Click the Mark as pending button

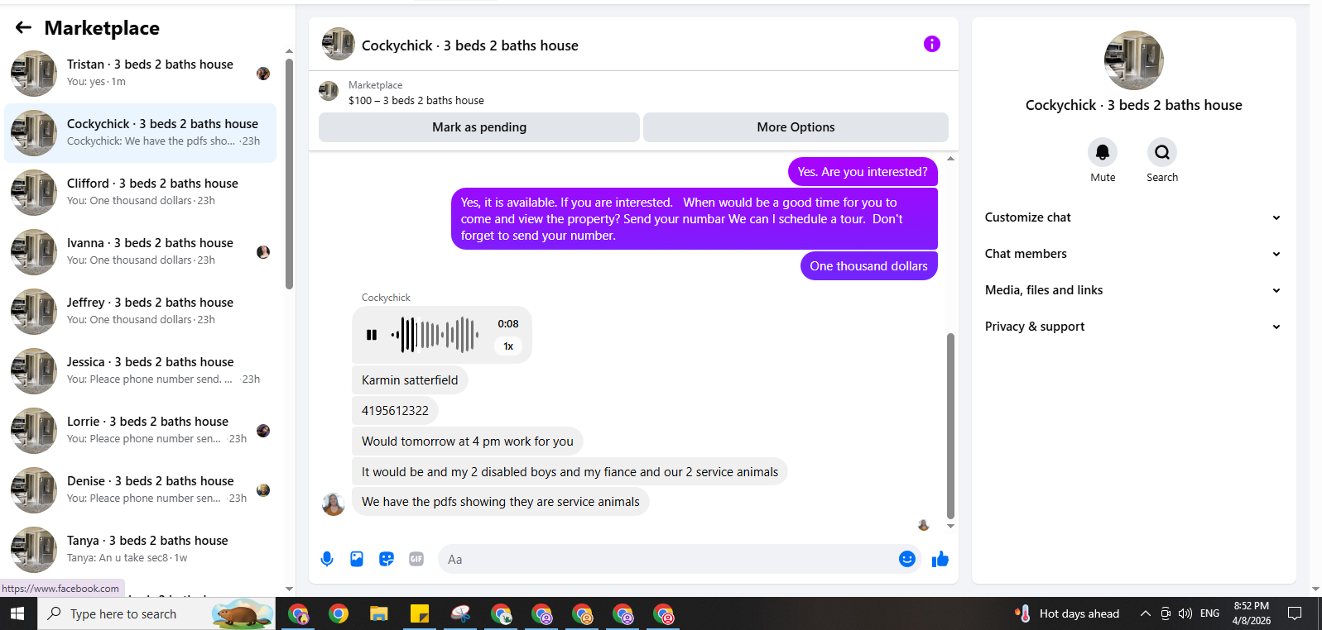479,127
